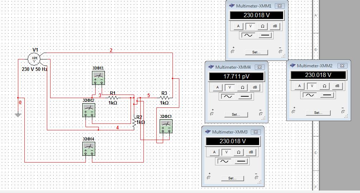The width and height of the screenshot is (360, 193).
Task: Choose AC sine mode in Multimeter-XMM1
Action: [247, 35]
